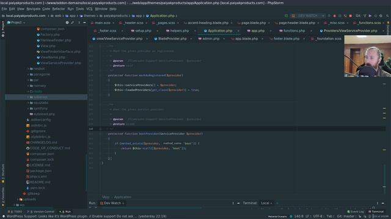
Task: Select yarn.lock in project tree
Action: pyautogui.click(x=37, y=188)
